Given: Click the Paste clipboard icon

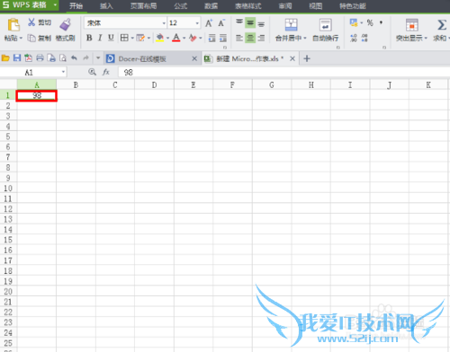Looking at the screenshot, I should tap(13, 25).
